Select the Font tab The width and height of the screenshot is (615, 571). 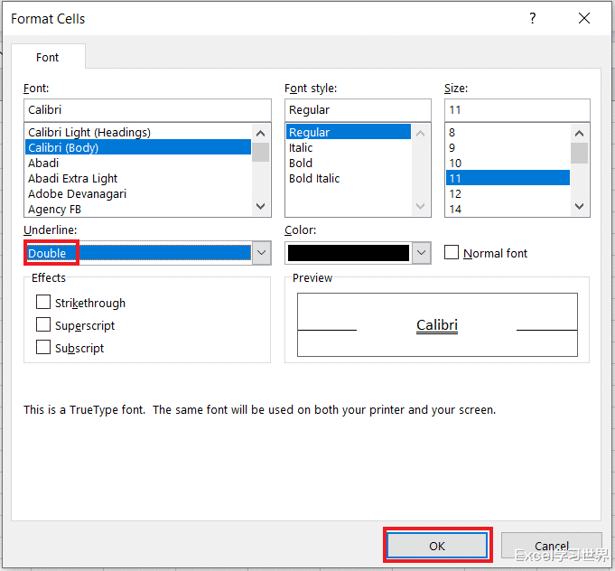pyautogui.click(x=48, y=57)
